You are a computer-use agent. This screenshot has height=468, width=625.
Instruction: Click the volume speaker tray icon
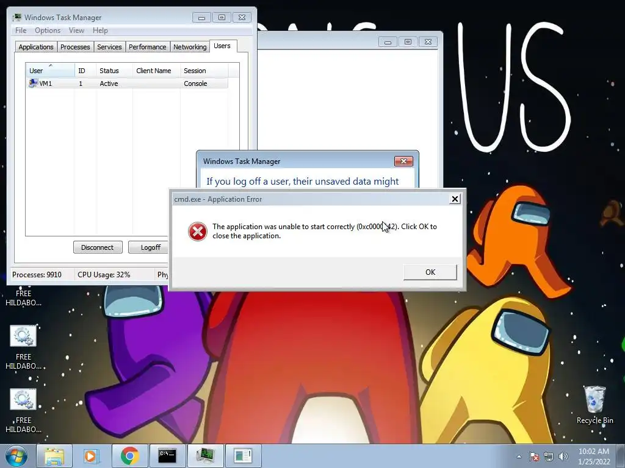point(563,456)
